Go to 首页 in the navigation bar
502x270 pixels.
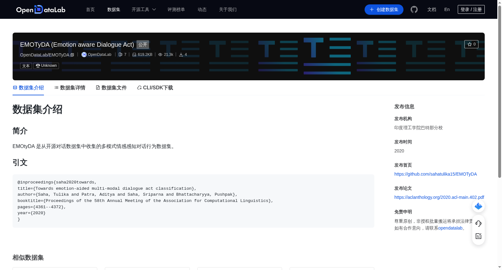90,9
